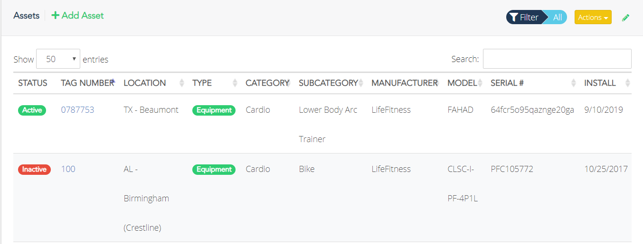
Task: Click the green pencil edit icon
Action: [x=626, y=18]
